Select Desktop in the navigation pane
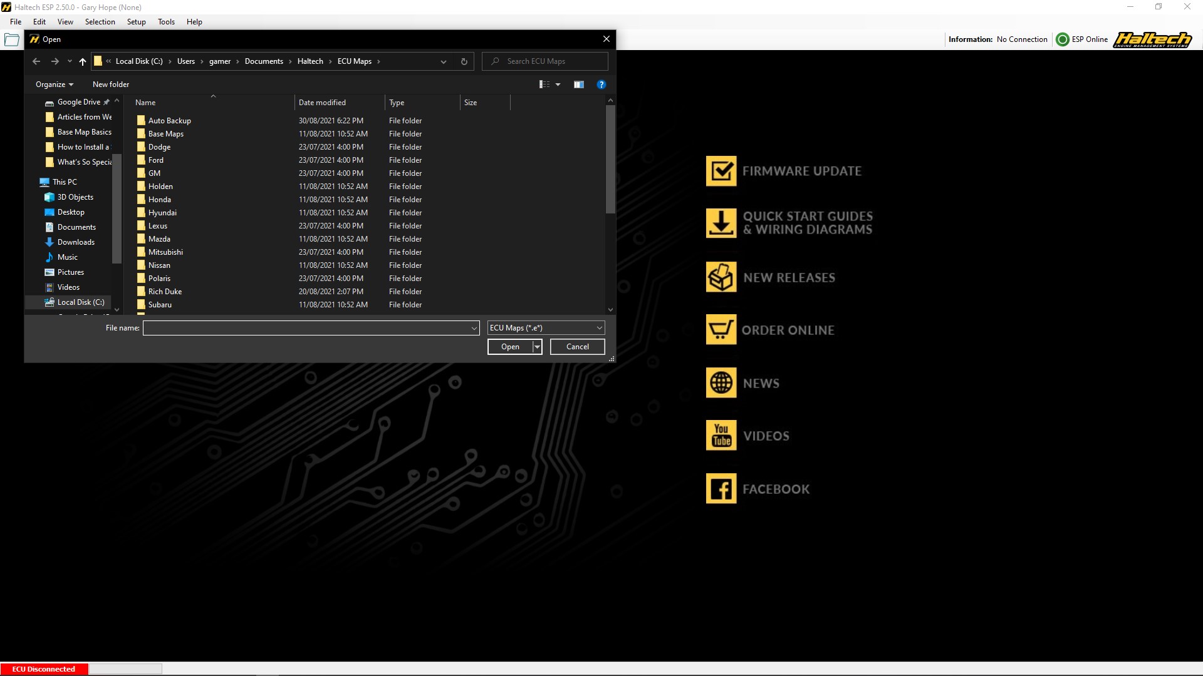1203x676 pixels. 71,212
